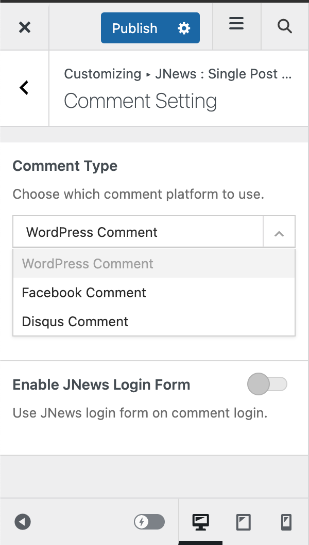This screenshot has width=309, height=545.
Task: Select WordPress Comment from the option list
Action: click(x=88, y=264)
